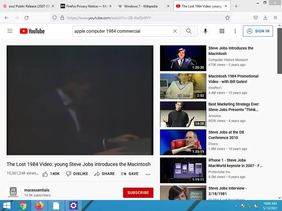Open the macessentials channel name link
This screenshot has height=211, width=282.
click(x=37, y=190)
